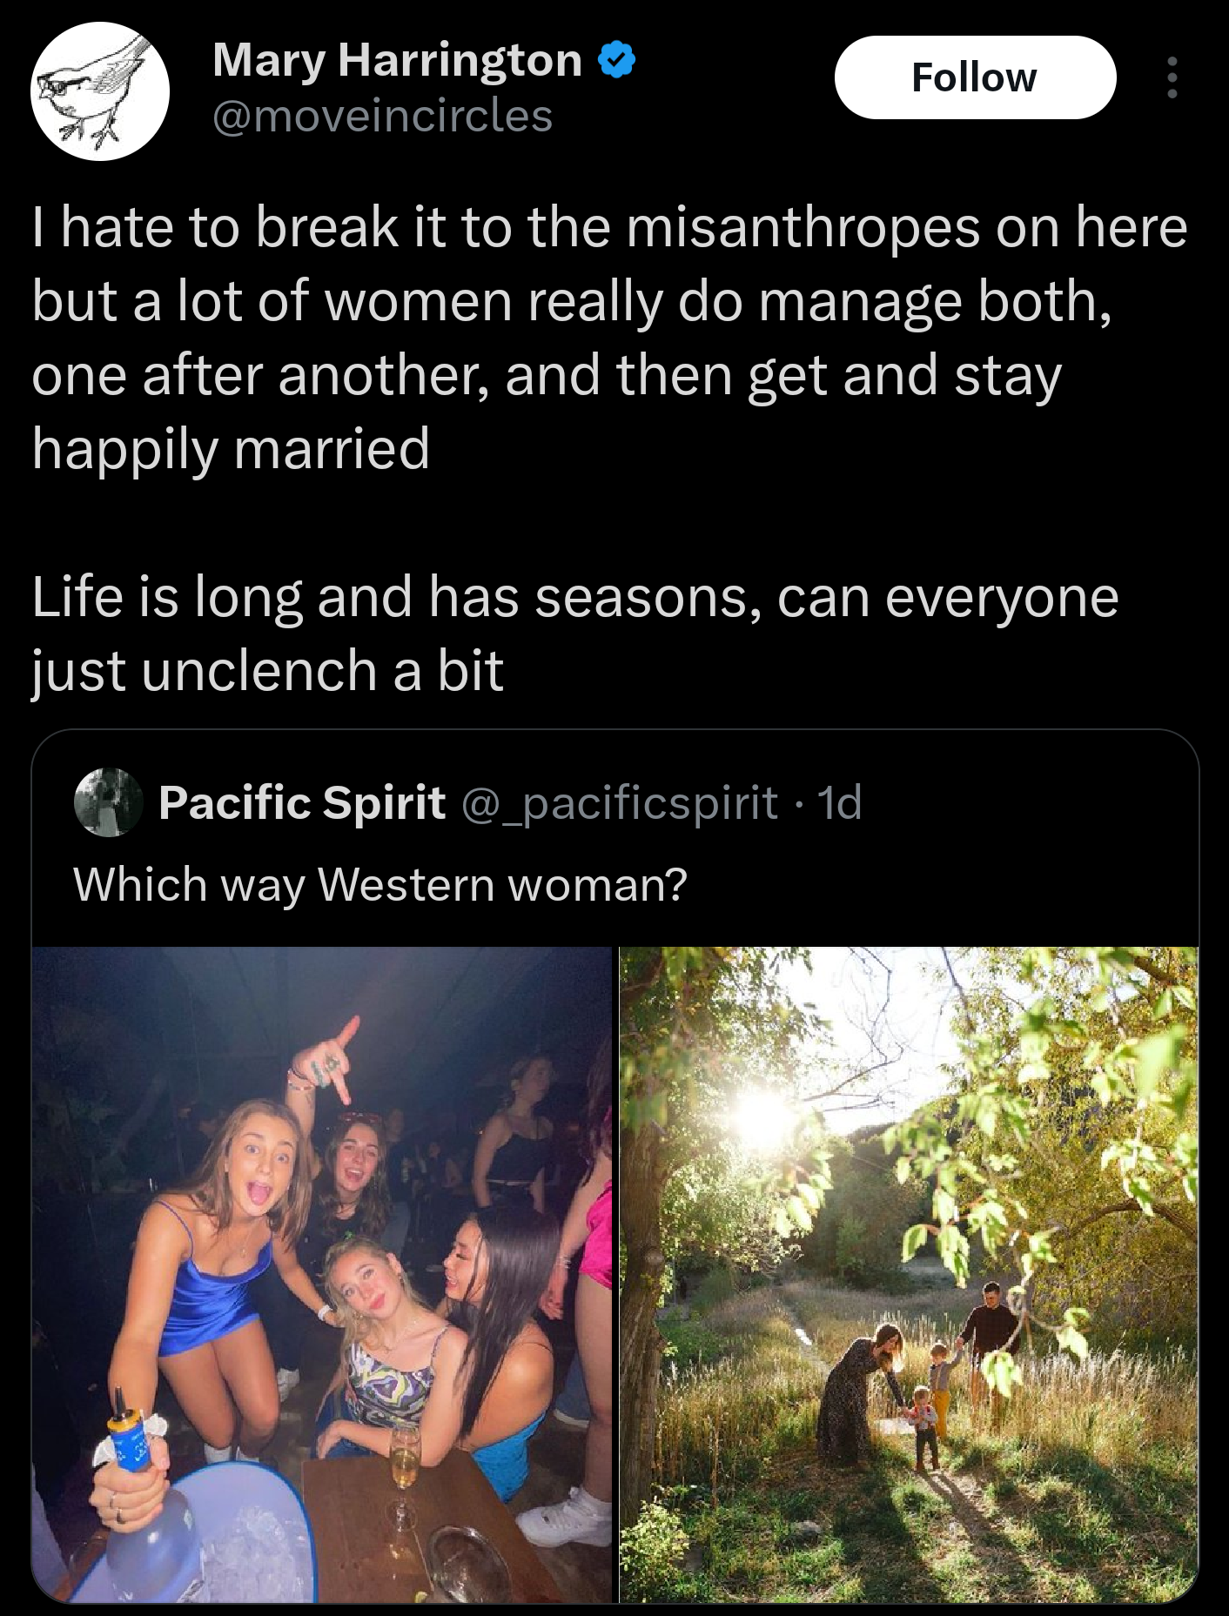
Task: Click the 'happily married' text line
Action: tap(232, 450)
